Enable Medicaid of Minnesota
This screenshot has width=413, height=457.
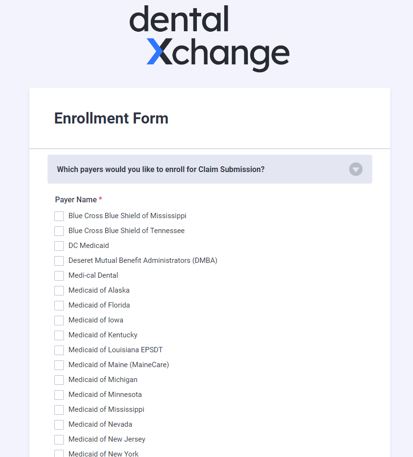[59, 395]
